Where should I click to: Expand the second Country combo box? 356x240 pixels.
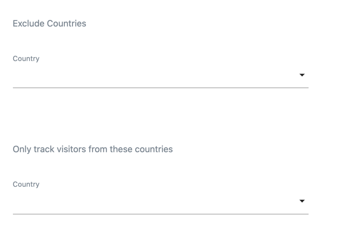[x=161, y=201]
